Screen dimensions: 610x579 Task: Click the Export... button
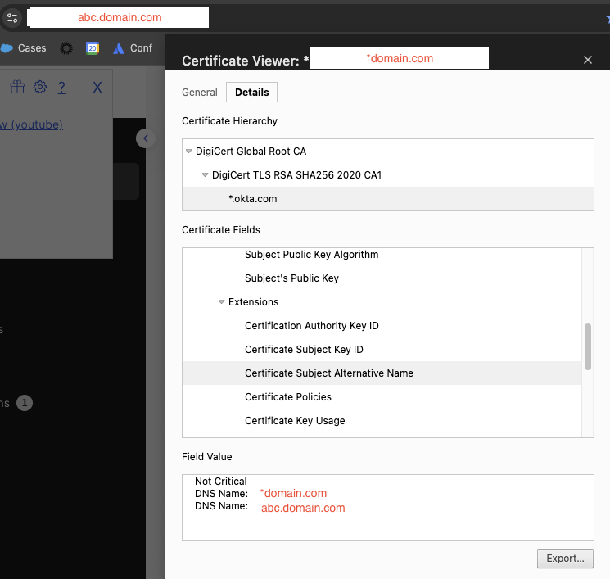pyautogui.click(x=565, y=559)
